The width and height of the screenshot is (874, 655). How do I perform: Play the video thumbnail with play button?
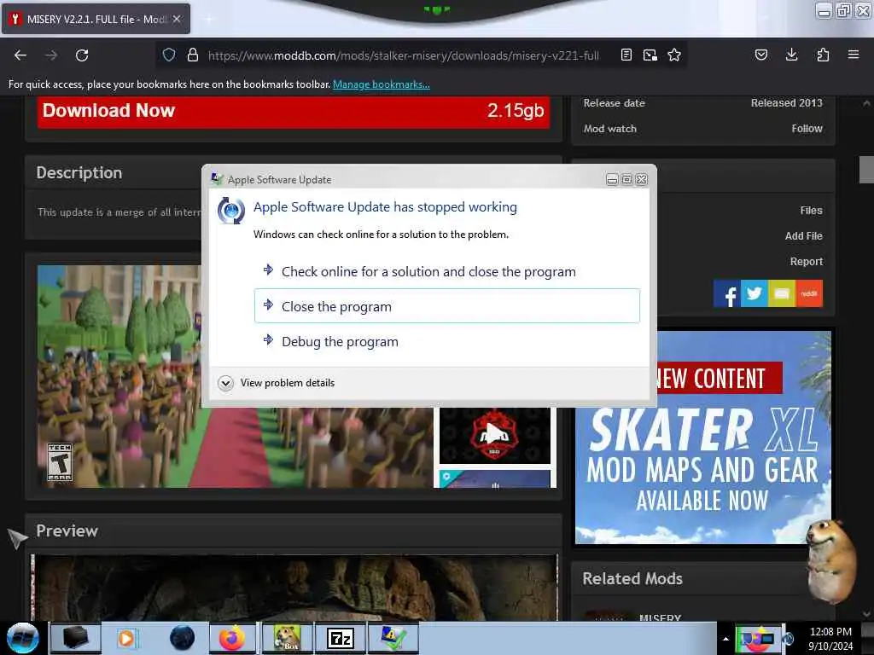tap(494, 435)
